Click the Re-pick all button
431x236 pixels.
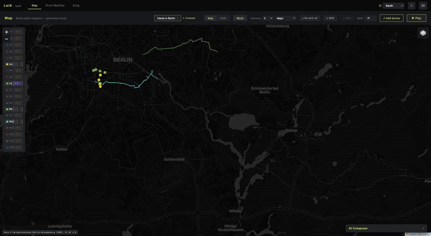coord(310,18)
